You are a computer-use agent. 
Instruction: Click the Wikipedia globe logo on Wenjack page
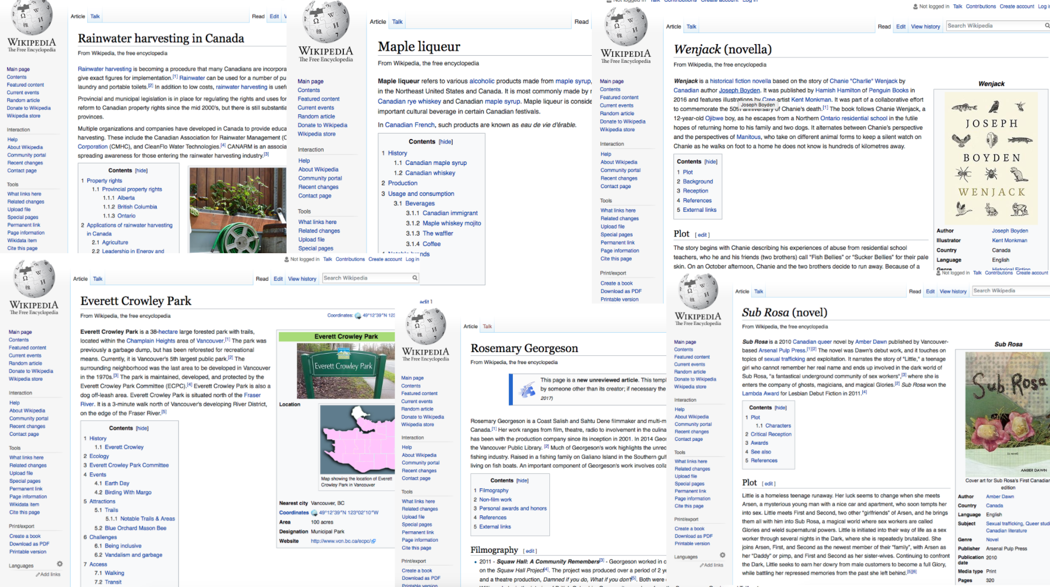(626, 26)
